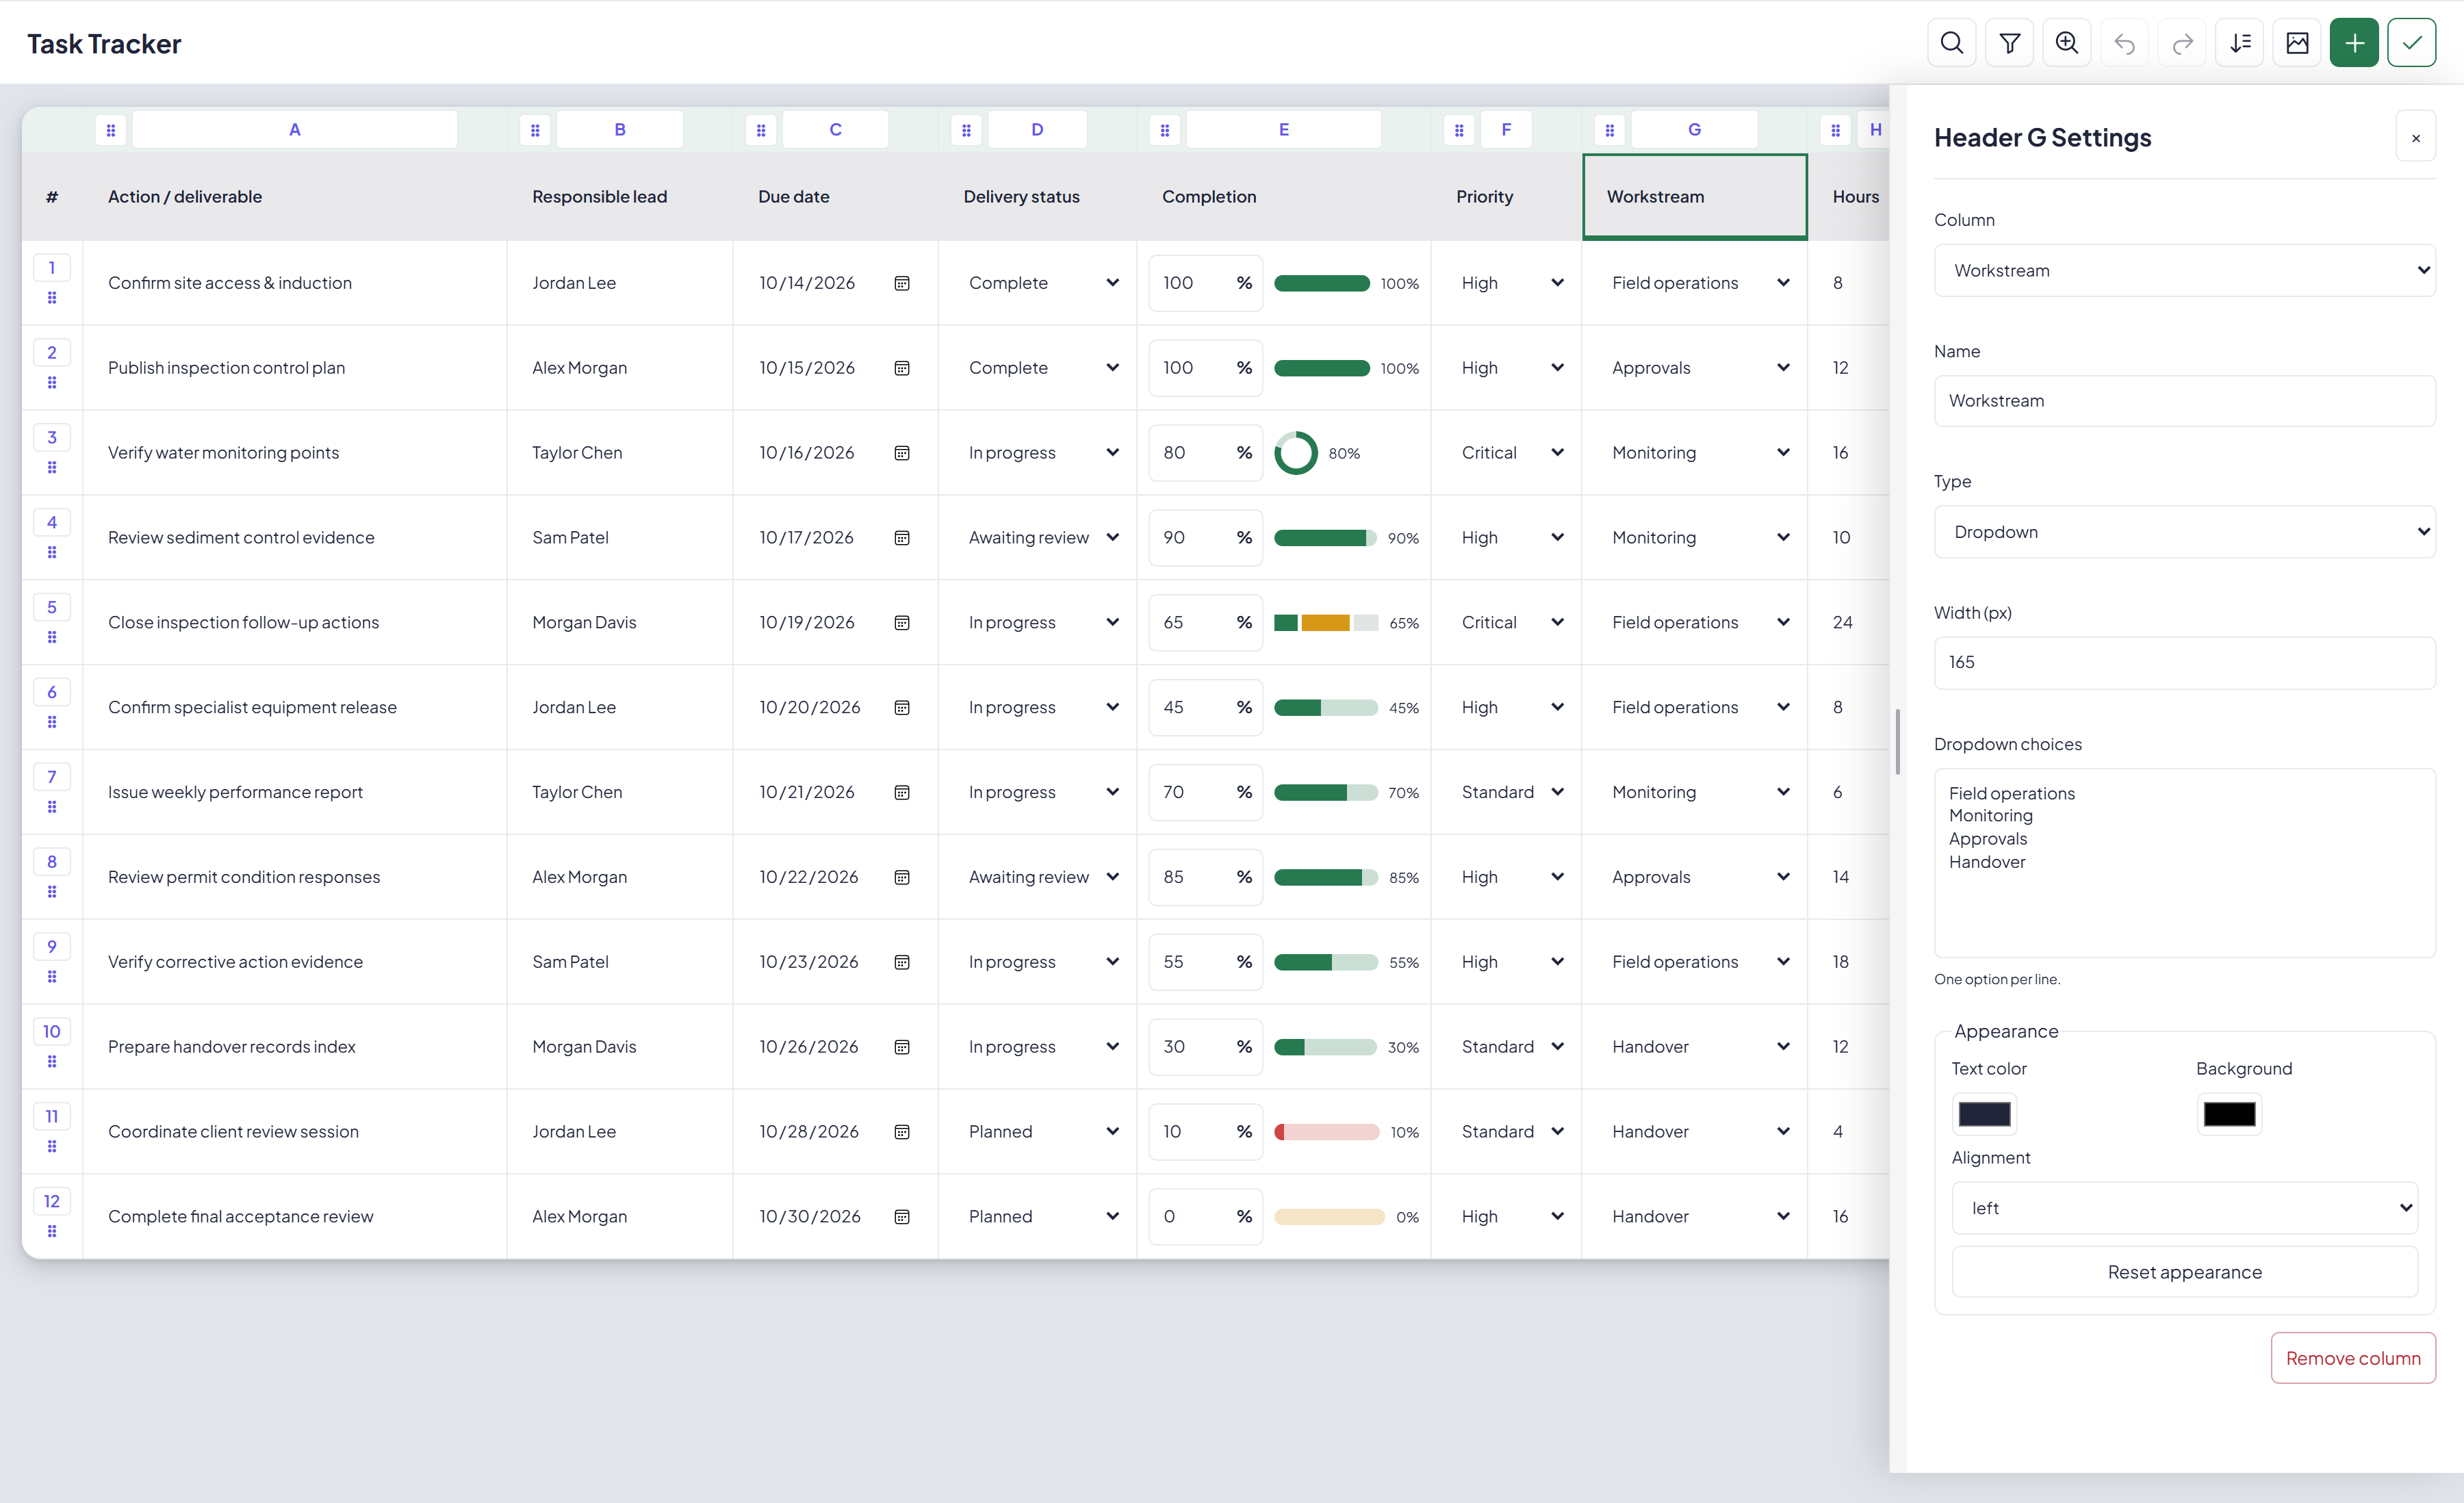Open the Type dropdown set to Dropdown
Image resolution: width=2464 pixels, height=1503 pixels.
tap(2184, 532)
